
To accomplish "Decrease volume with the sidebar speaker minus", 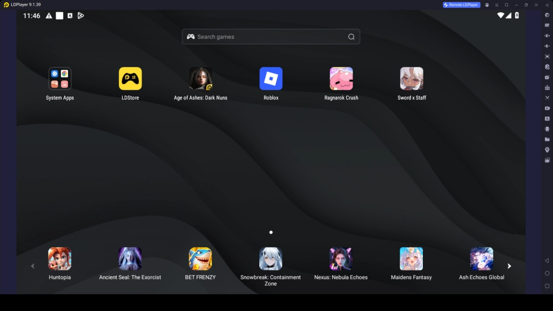I will pos(547,46).
